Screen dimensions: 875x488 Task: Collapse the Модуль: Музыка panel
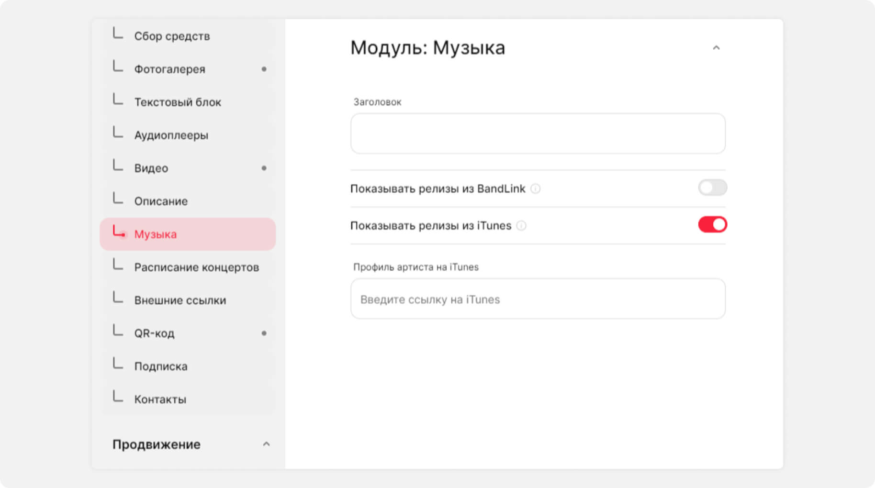pos(716,48)
